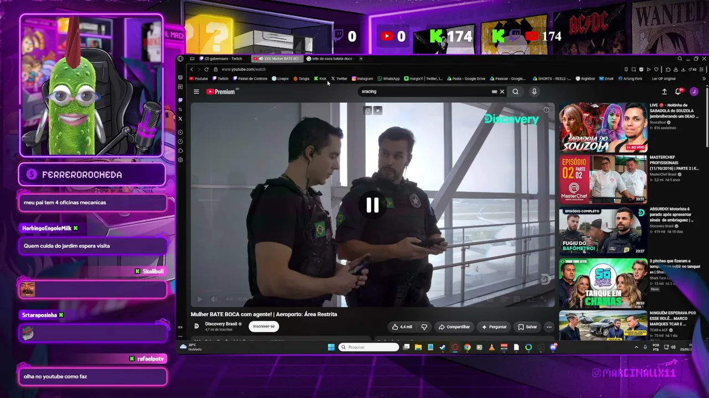
Task: Go back in the browser
Action: point(192,69)
